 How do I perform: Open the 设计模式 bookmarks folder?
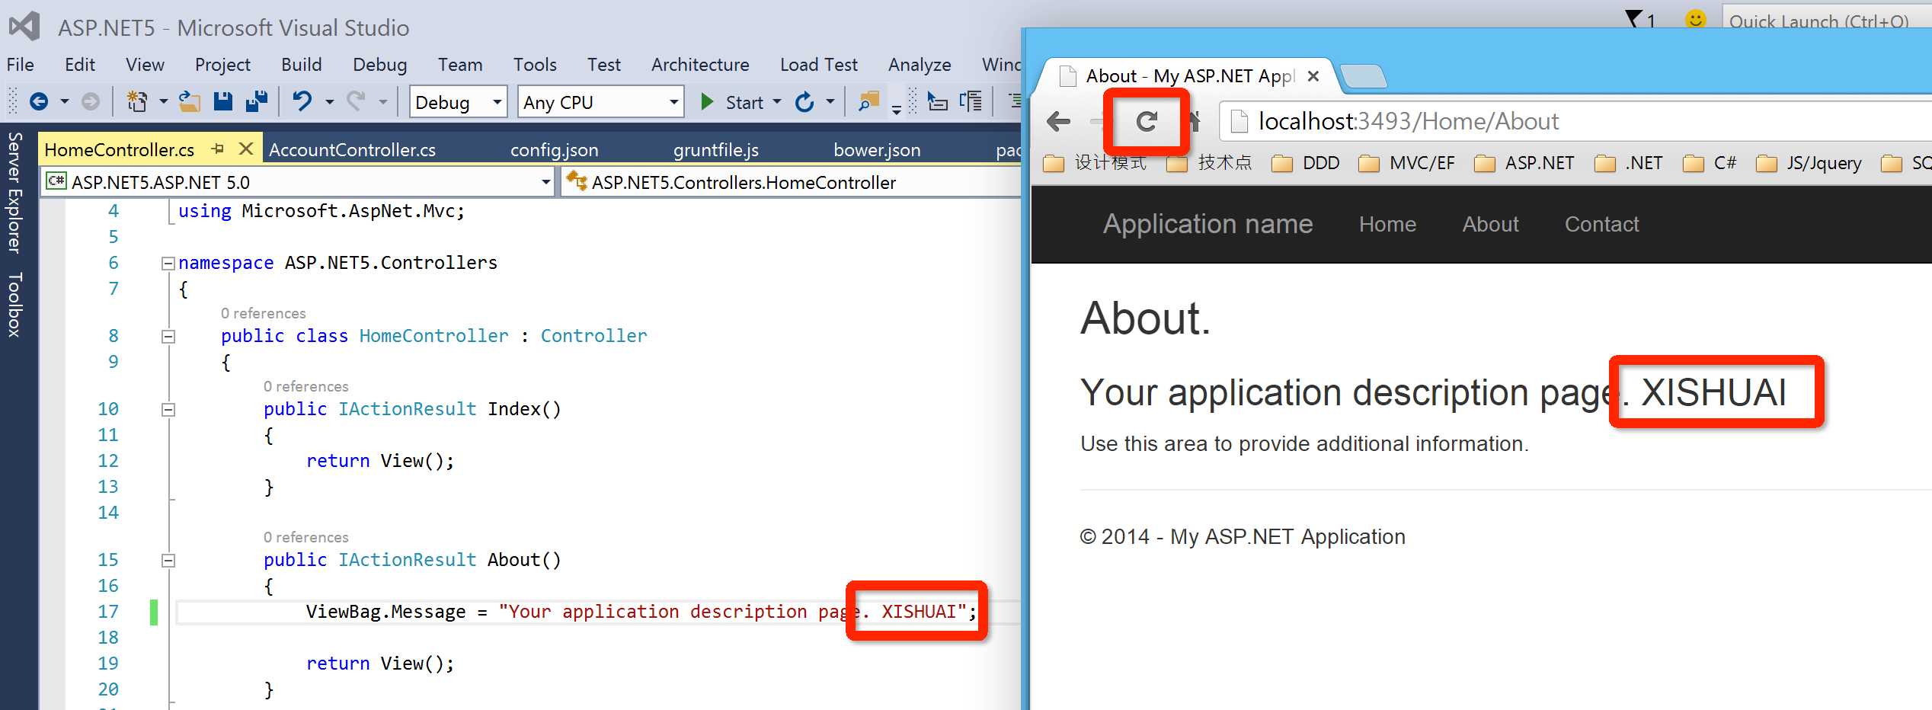click(x=1095, y=163)
